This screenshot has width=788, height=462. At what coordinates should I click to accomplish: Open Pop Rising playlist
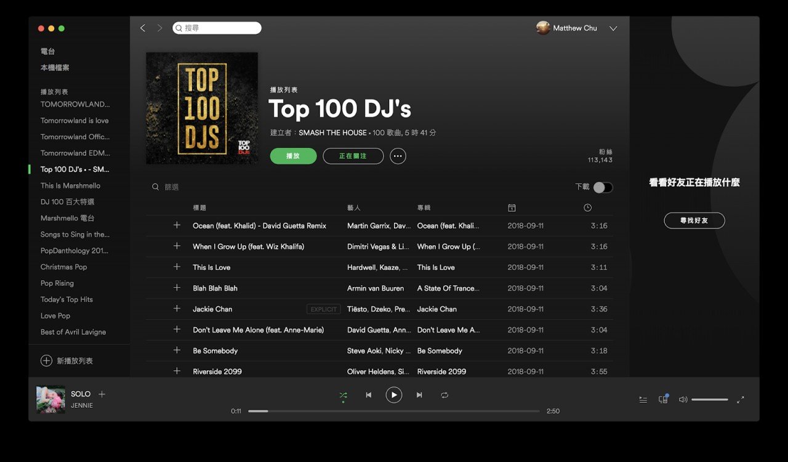(x=57, y=283)
